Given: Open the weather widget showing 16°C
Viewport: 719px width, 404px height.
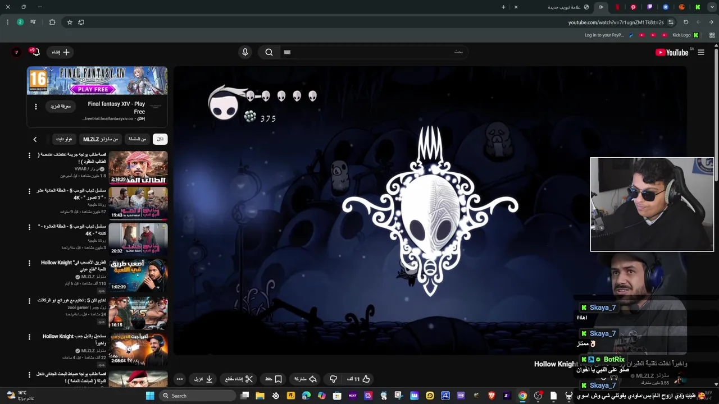Looking at the screenshot, I should (x=20, y=396).
